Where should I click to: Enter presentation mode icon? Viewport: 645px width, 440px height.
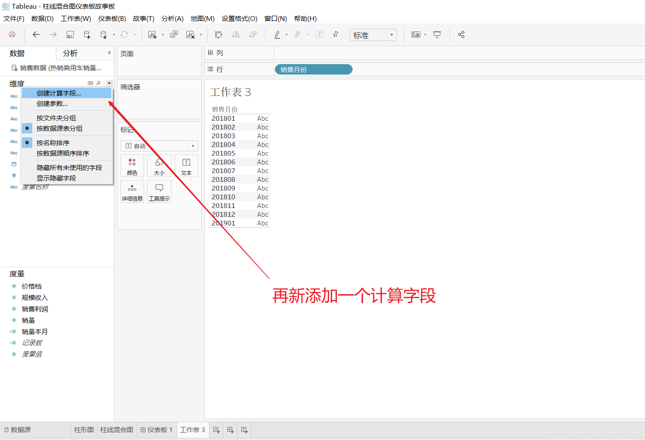[437, 34]
